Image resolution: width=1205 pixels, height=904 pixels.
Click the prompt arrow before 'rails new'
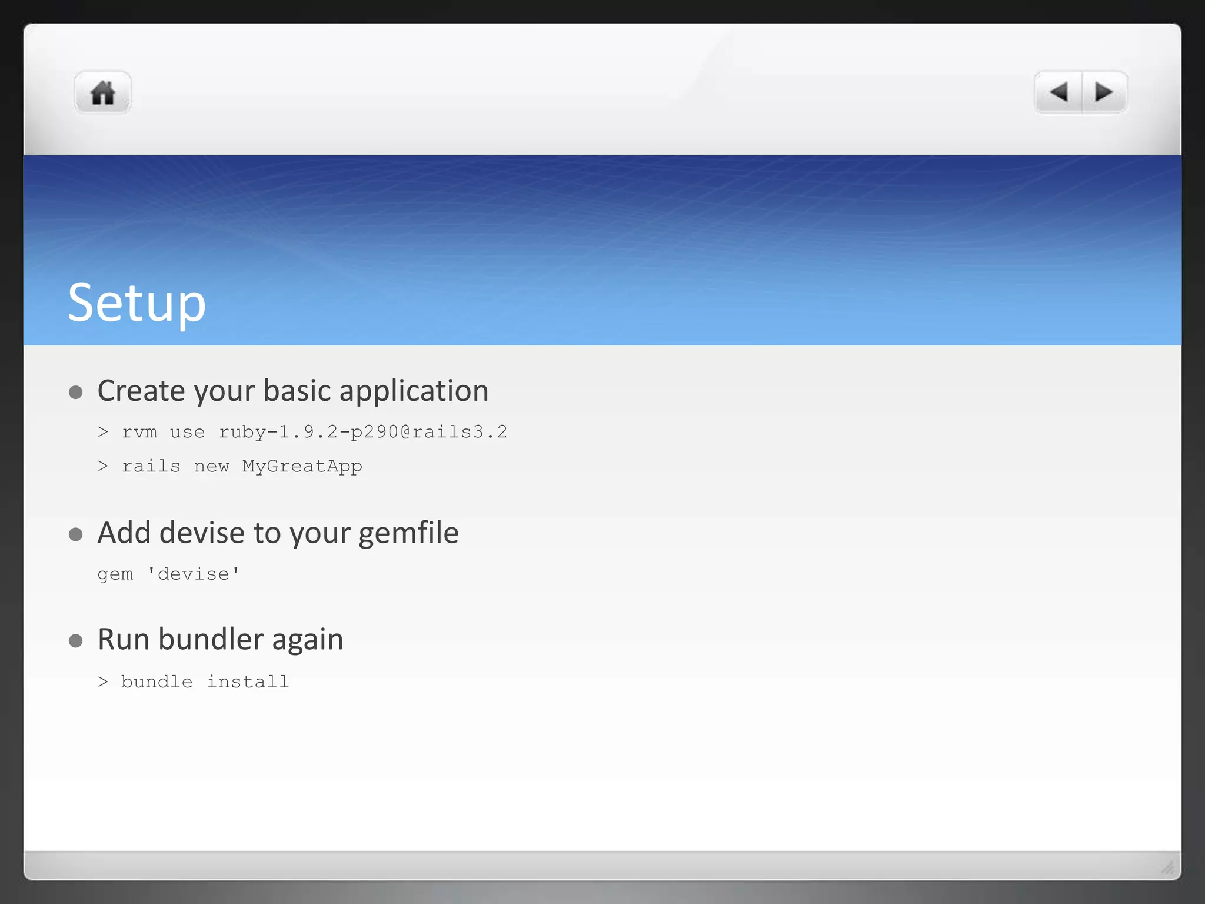coord(103,466)
